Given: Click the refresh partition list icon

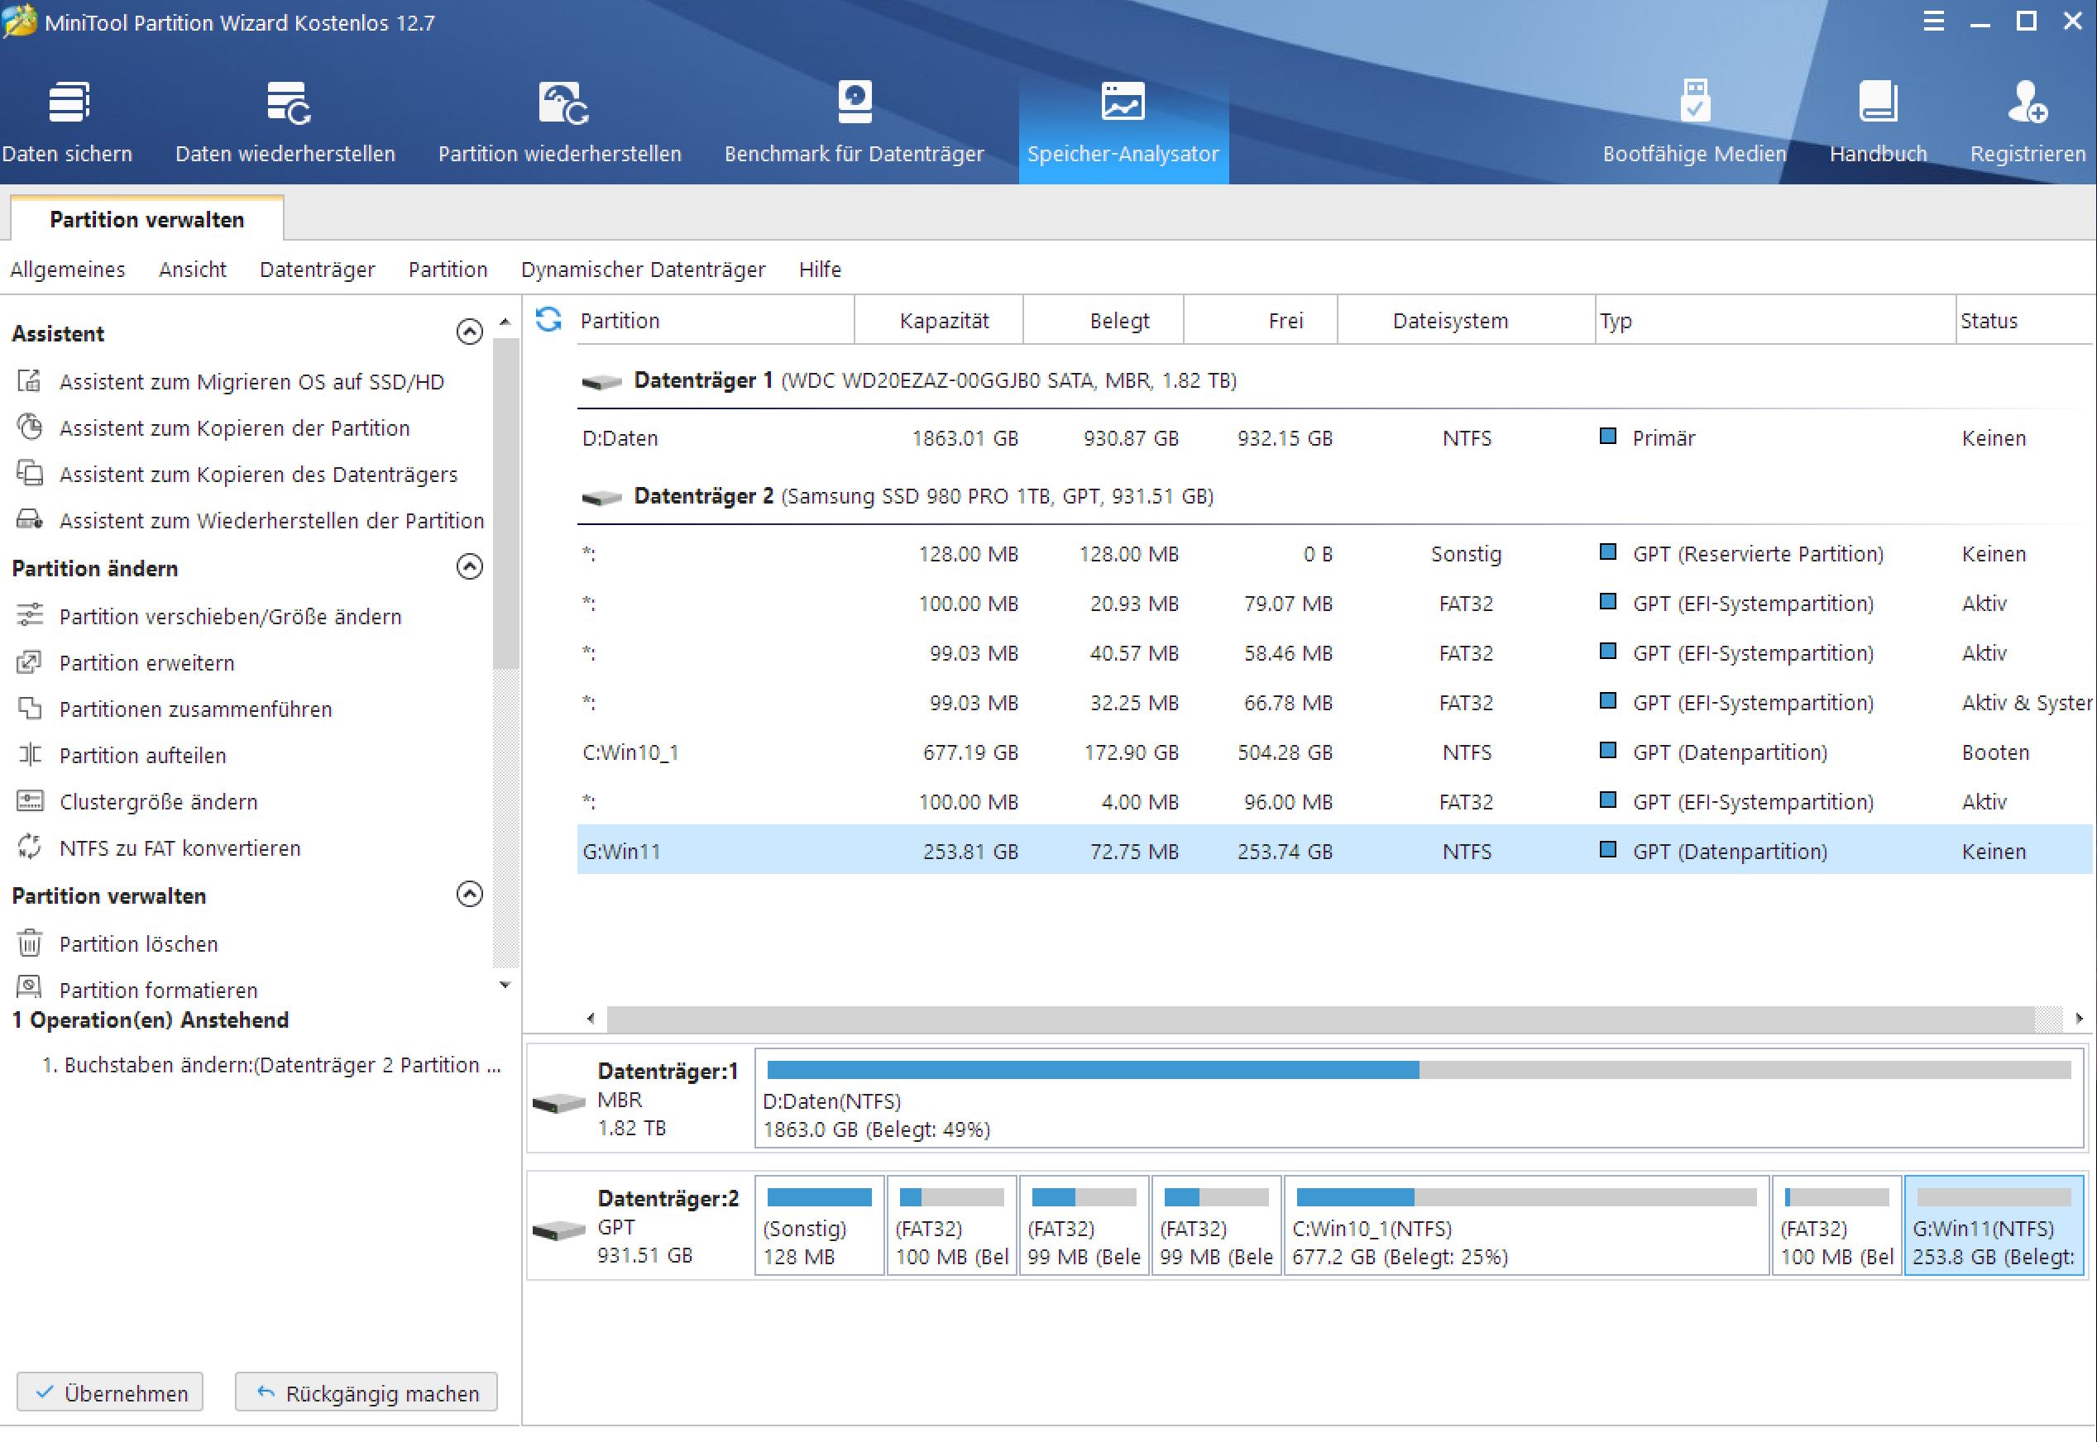Looking at the screenshot, I should (548, 319).
